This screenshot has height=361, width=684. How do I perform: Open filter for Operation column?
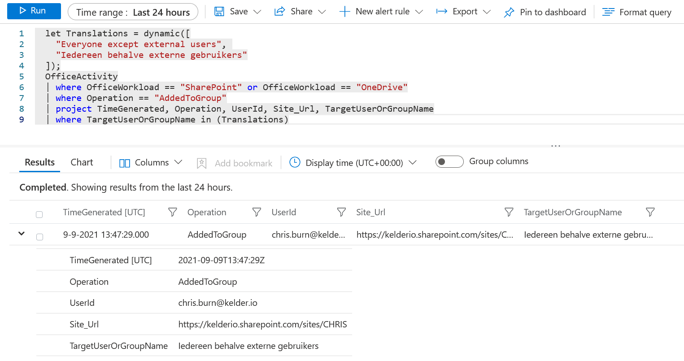point(257,212)
